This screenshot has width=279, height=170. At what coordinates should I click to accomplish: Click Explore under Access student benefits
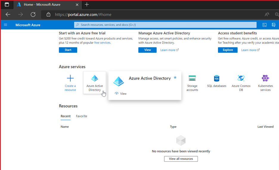(x=228, y=50)
